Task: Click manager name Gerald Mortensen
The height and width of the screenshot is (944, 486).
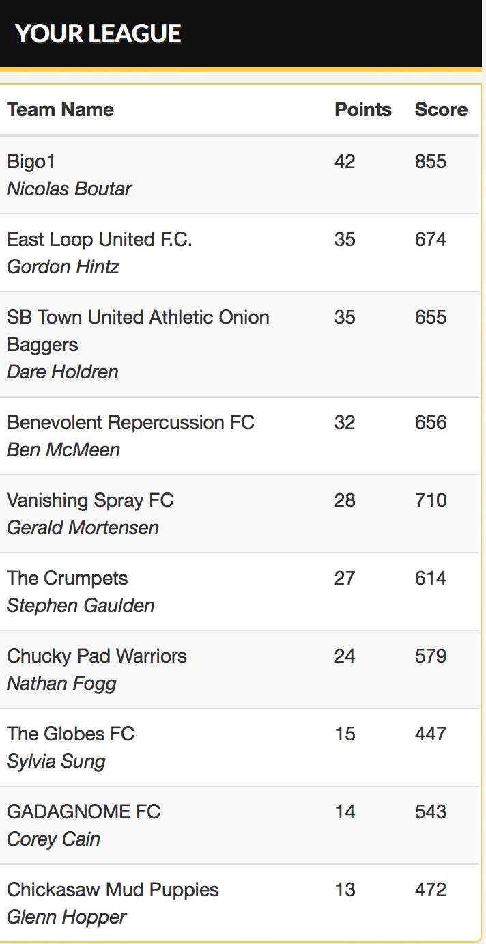Action: click(83, 527)
